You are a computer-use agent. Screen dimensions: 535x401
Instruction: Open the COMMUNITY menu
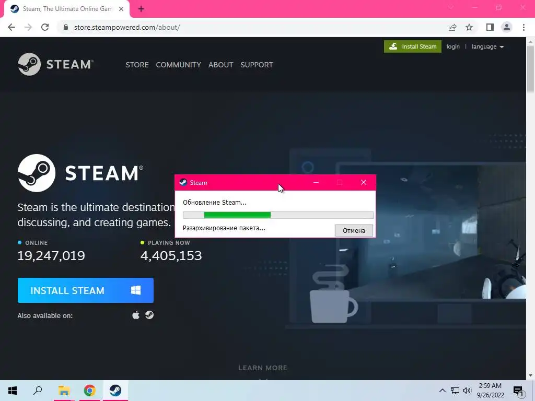pyautogui.click(x=178, y=65)
